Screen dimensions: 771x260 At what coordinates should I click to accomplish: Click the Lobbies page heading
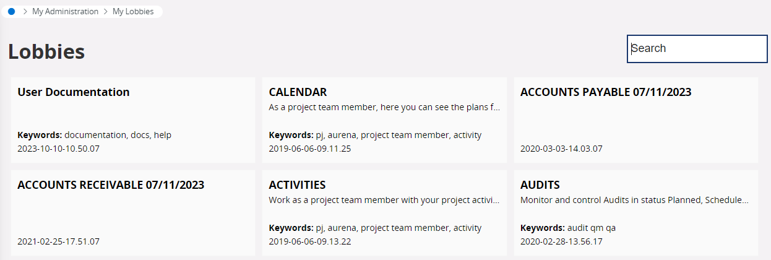pyautogui.click(x=46, y=52)
